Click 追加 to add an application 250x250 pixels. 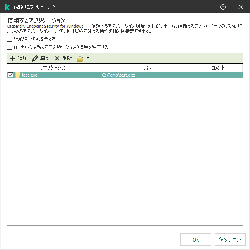click(18, 58)
